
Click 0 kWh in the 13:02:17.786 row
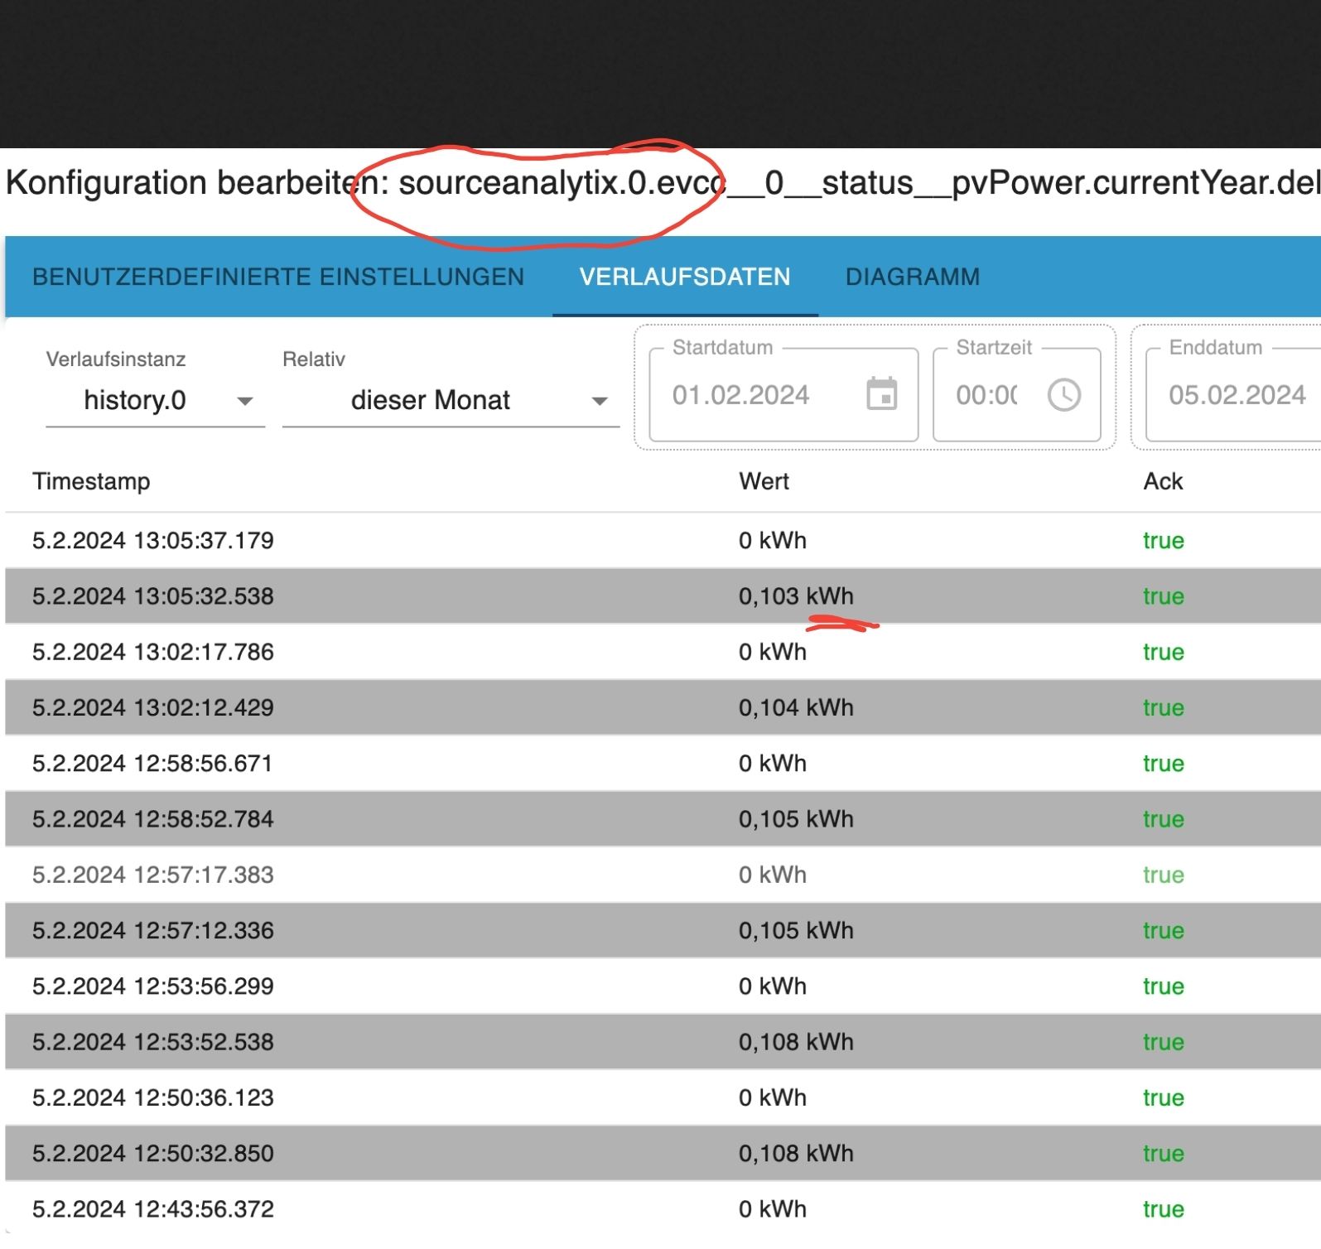pos(773,652)
